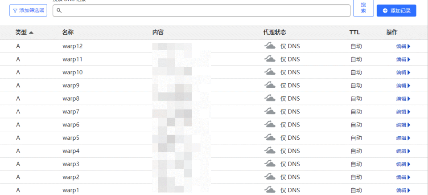Screen dimensions: 428x195
Task: Click the 搜索 button
Action: (x=363, y=8)
